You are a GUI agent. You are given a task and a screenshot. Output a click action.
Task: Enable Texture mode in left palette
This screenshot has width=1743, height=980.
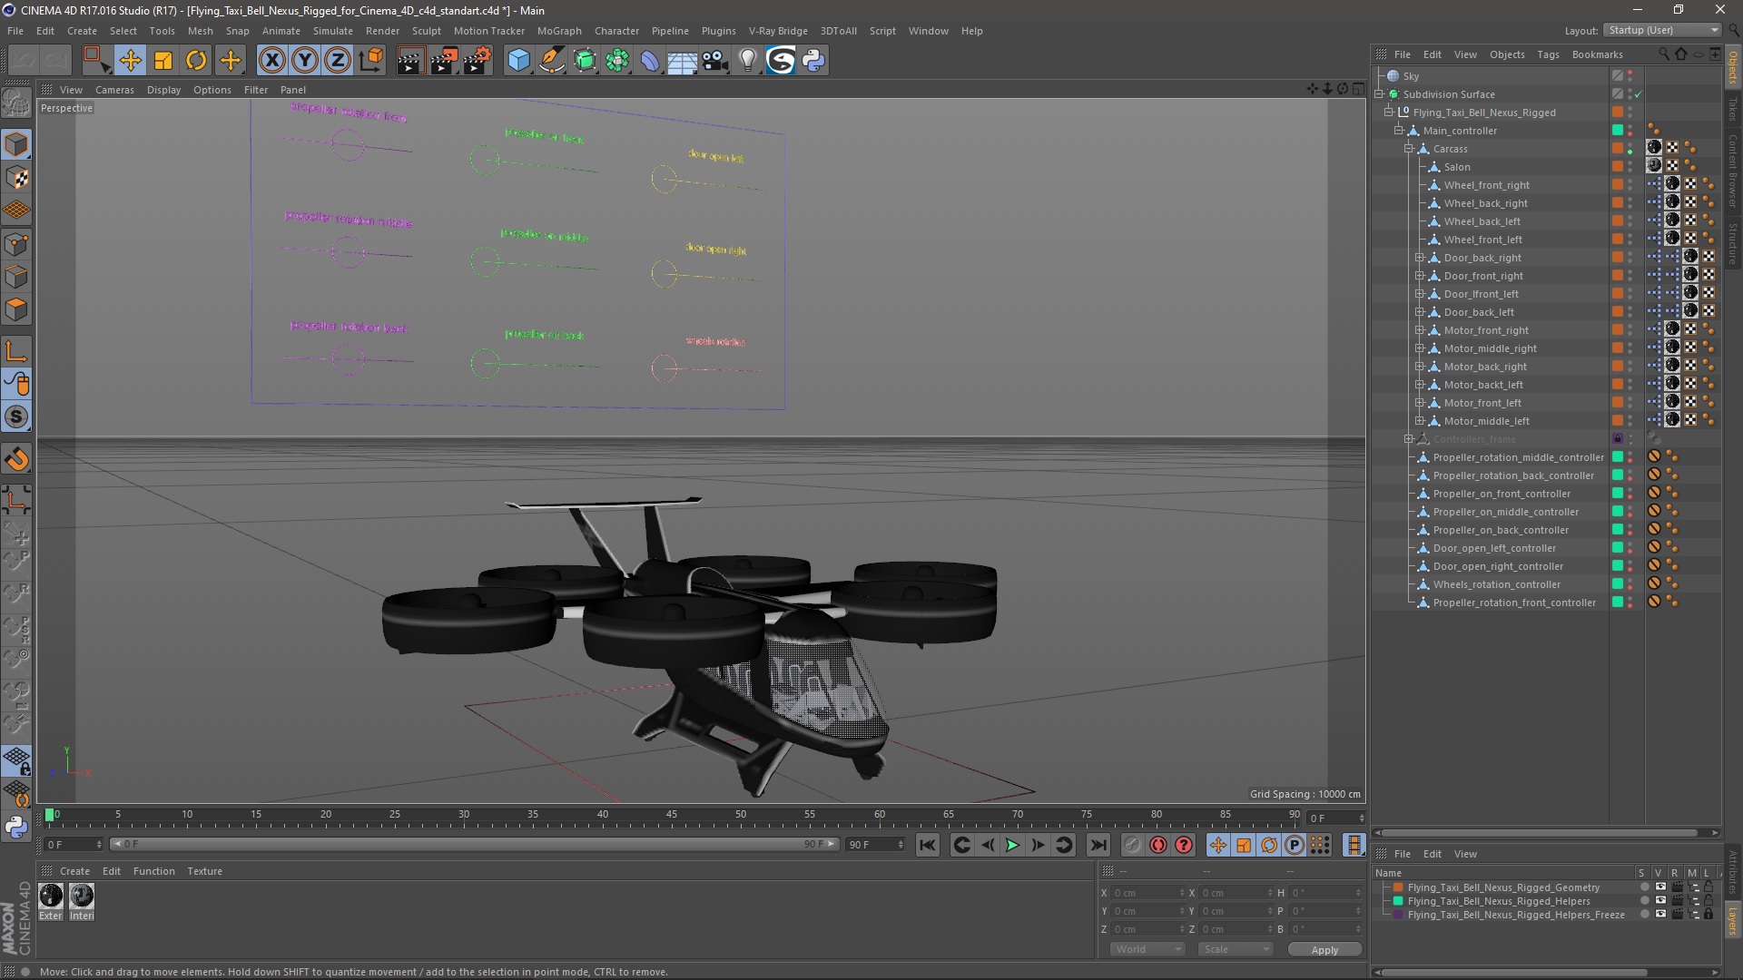pyautogui.click(x=16, y=178)
